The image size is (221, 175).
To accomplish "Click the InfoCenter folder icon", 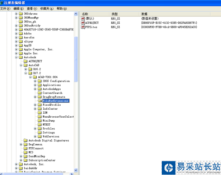I will tap(39, 109).
